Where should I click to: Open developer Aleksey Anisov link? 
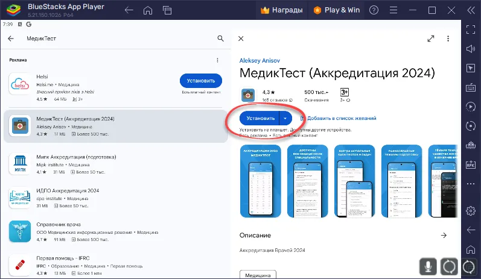click(x=260, y=60)
